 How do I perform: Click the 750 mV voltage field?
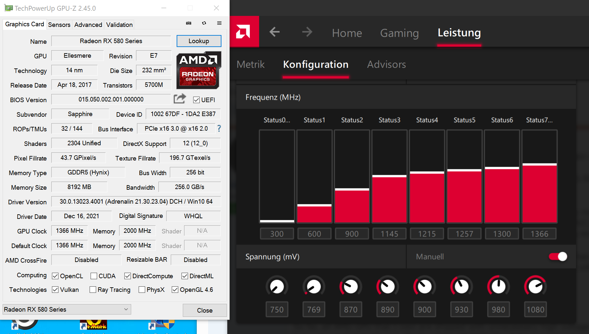[x=277, y=310]
